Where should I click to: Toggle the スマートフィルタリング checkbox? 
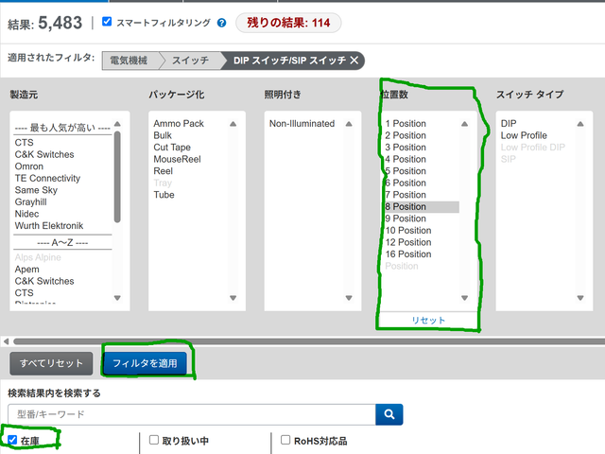click(107, 22)
